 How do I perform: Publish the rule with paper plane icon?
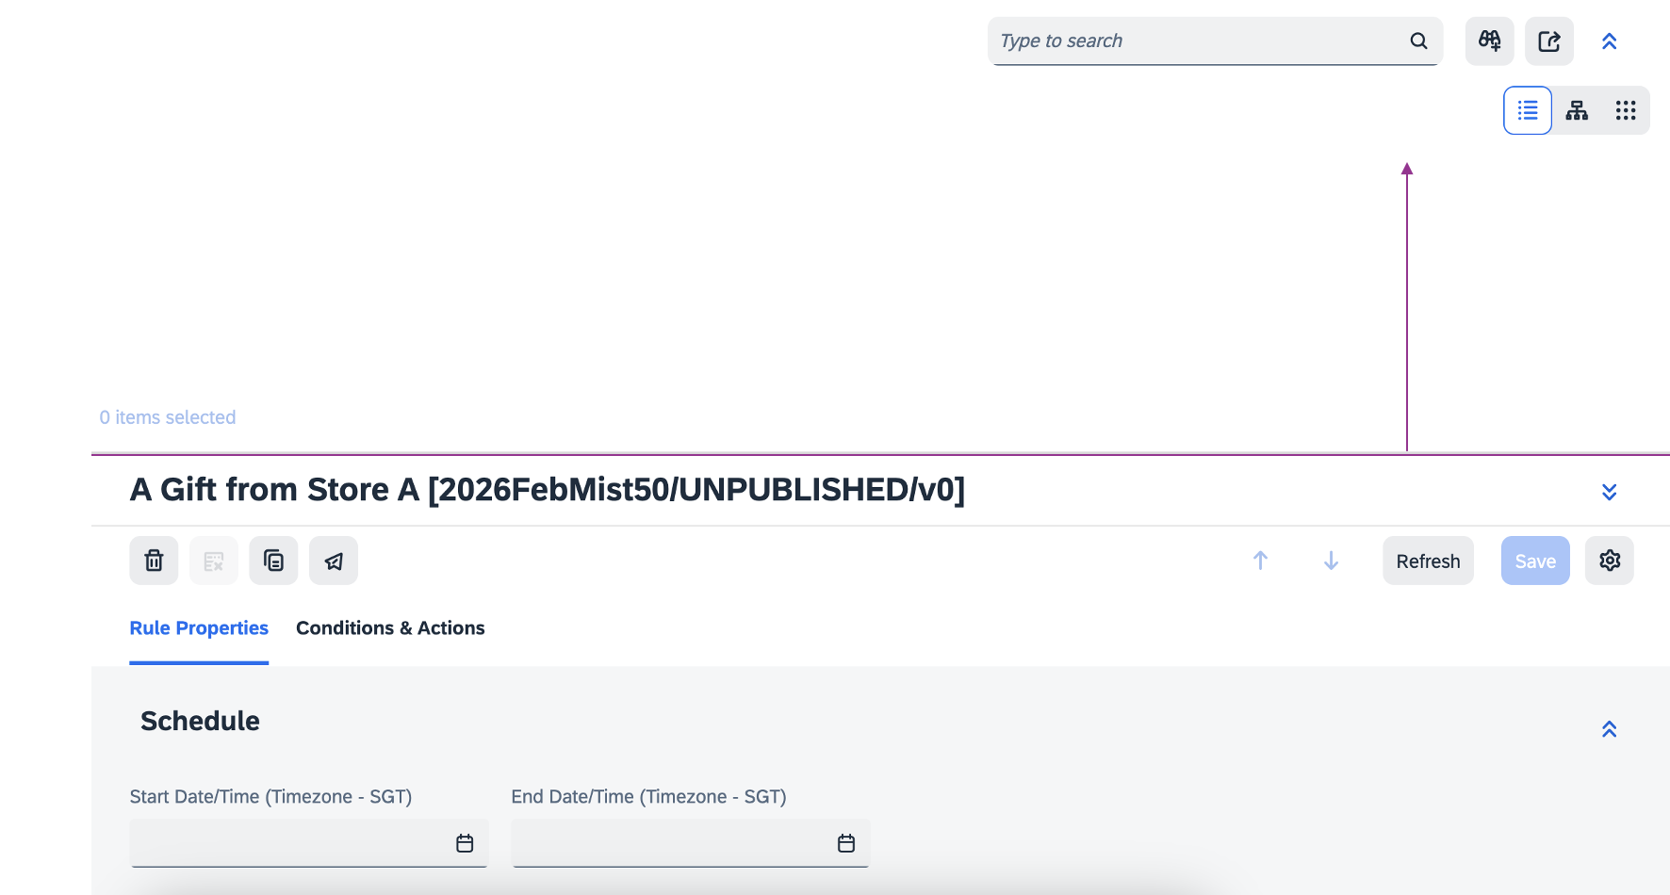[334, 561]
